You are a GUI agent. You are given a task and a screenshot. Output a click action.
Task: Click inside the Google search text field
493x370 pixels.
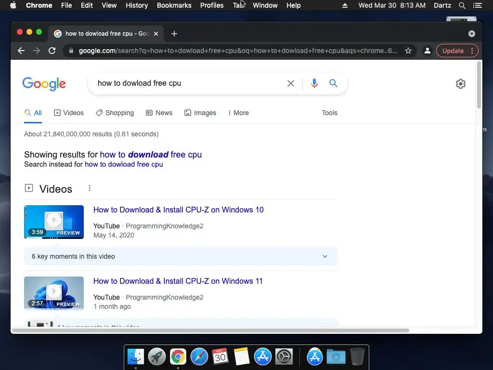tap(189, 83)
